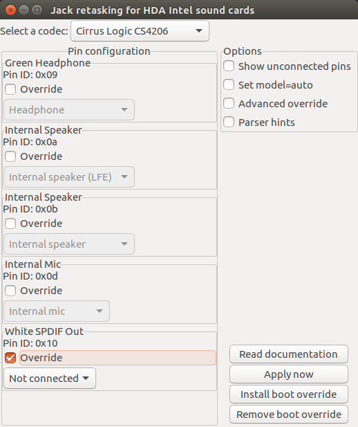Close the Jack retasking window
Viewport: 358px width, 427px height.
10,10
